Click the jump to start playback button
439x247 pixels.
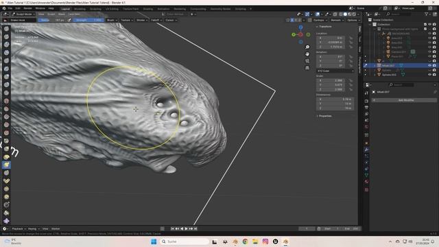pyautogui.click(x=172, y=228)
